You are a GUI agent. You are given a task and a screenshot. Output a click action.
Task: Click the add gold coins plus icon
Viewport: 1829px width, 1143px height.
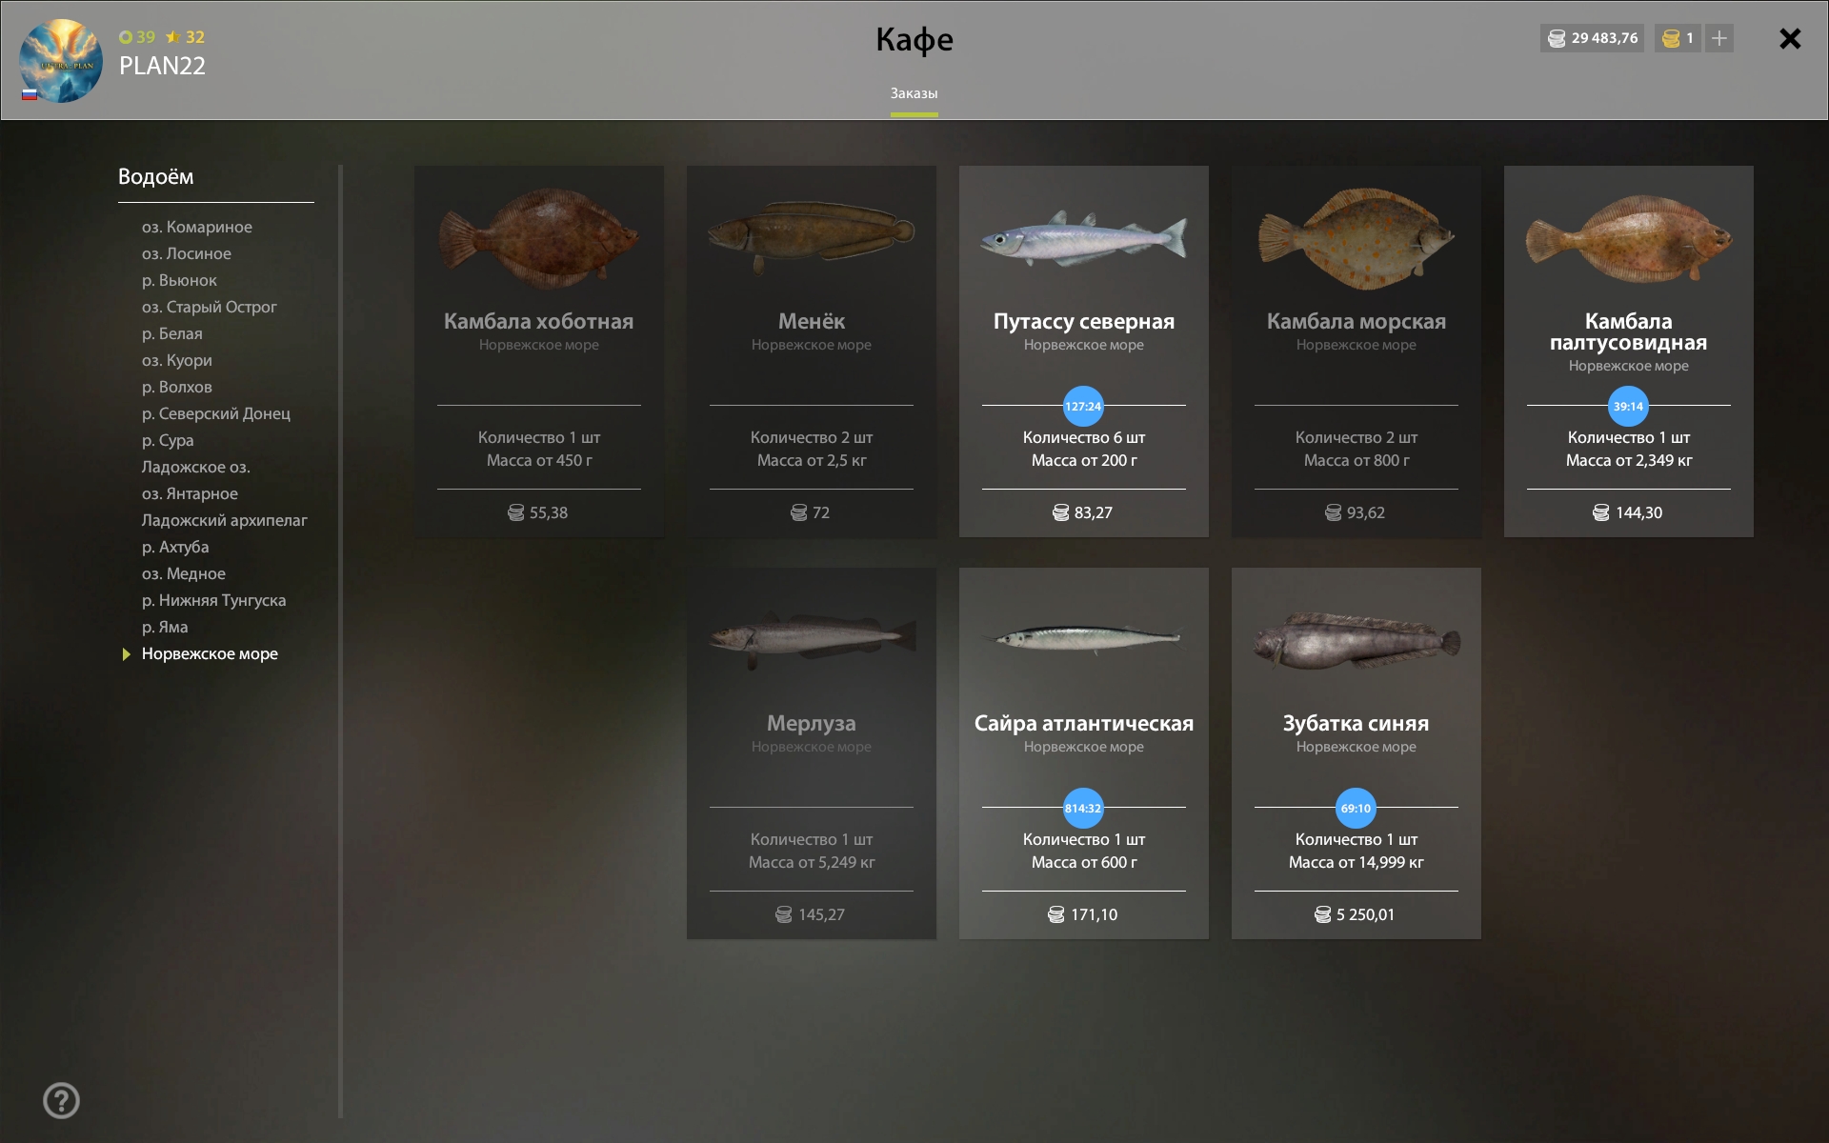coord(1719,38)
